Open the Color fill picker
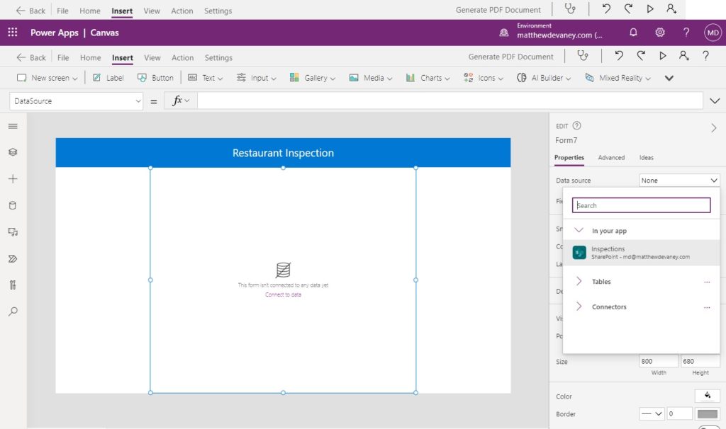 [x=707, y=396]
